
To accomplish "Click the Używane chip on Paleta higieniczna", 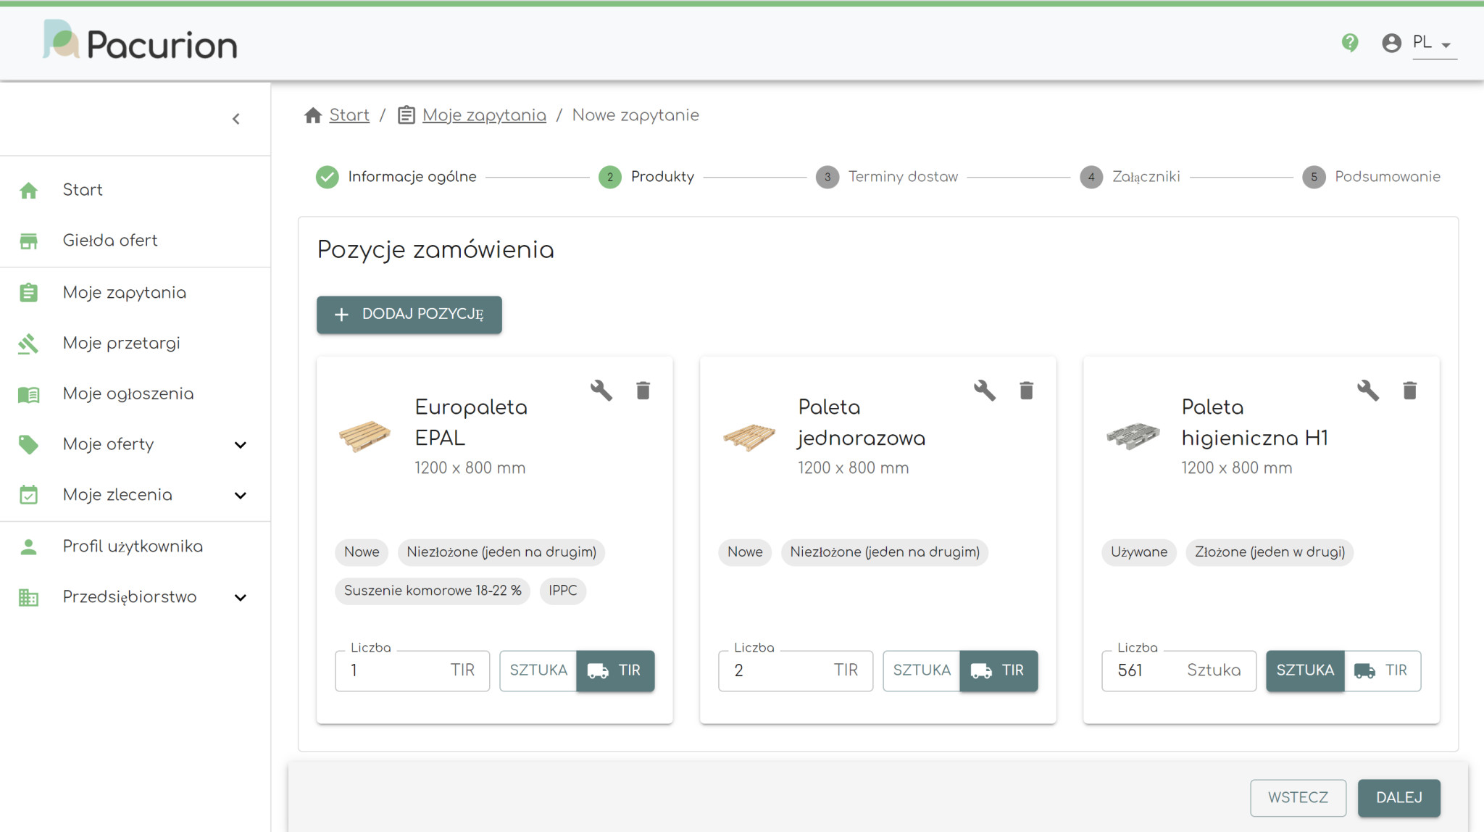I will point(1139,552).
